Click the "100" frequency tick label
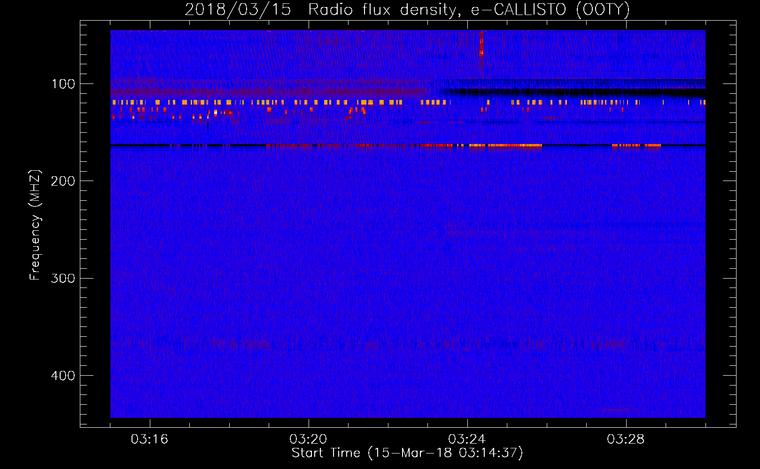 coord(63,84)
